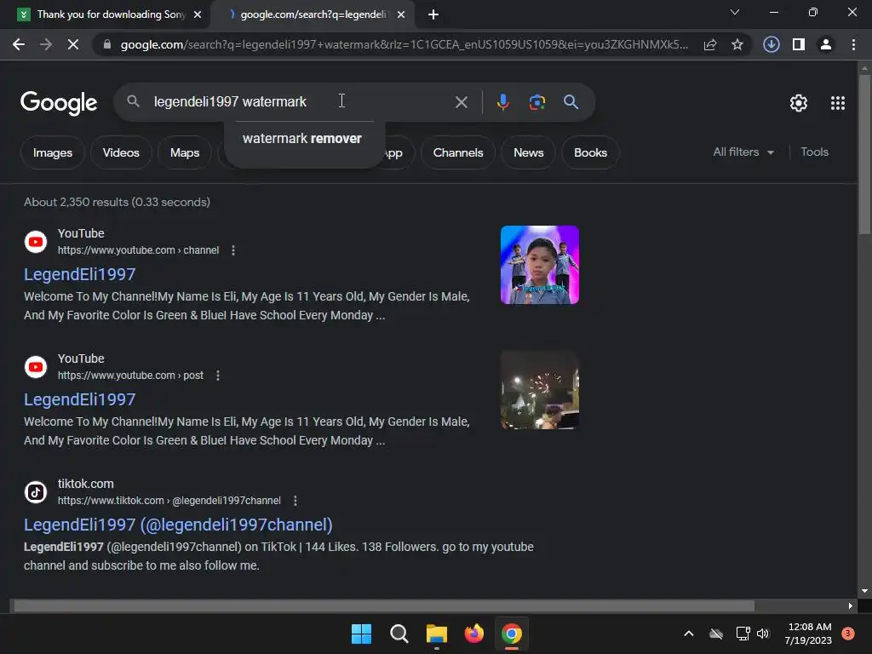Image resolution: width=872 pixels, height=654 pixels.
Task: Filter results by Maps
Action: point(185,152)
